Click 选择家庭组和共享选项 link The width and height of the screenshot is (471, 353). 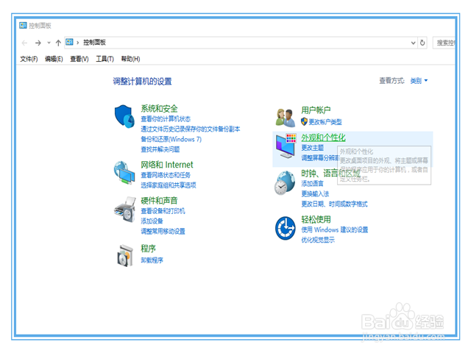pyautogui.click(x=169, y=185)
